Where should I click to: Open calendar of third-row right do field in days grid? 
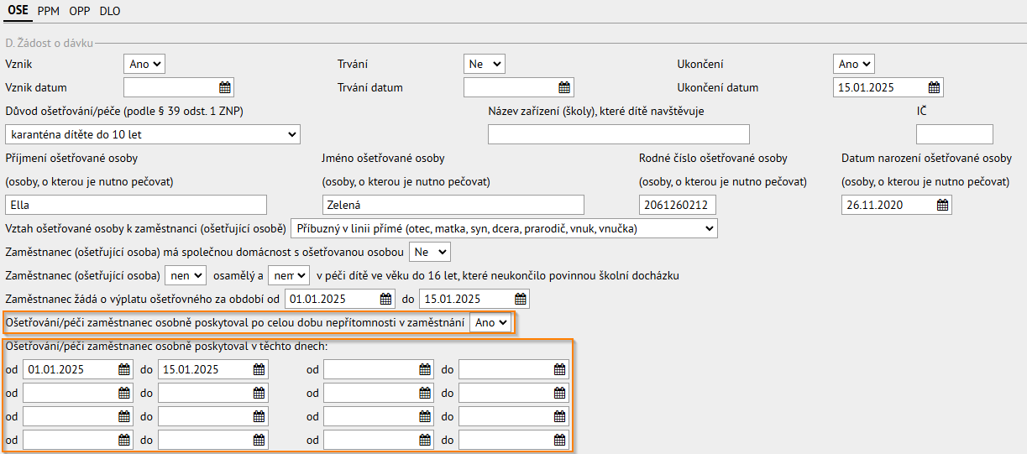click(560, 416)
